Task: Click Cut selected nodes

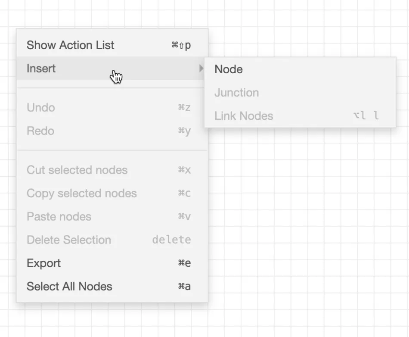Action: pos(77,170)
